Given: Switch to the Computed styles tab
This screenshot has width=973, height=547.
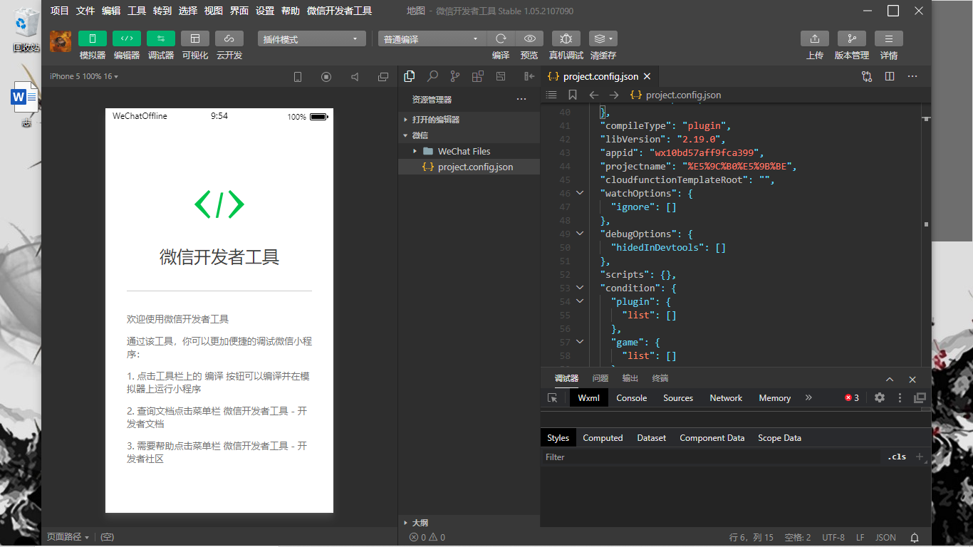Looking at the screenshot, I should click(x=603, y=438).
